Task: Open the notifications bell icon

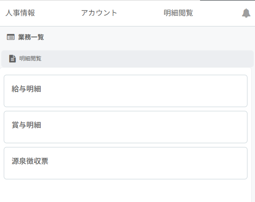Action: (246, 13)
